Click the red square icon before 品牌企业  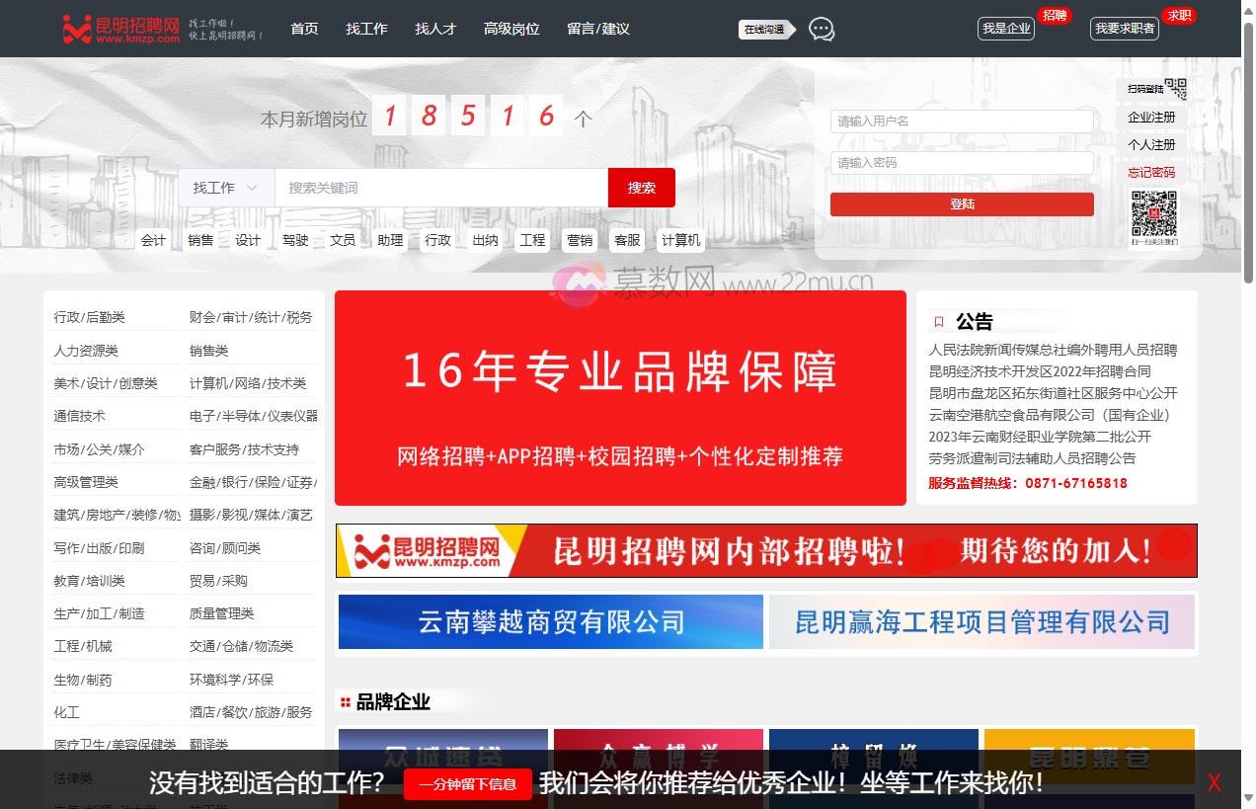tap(346, 700)
